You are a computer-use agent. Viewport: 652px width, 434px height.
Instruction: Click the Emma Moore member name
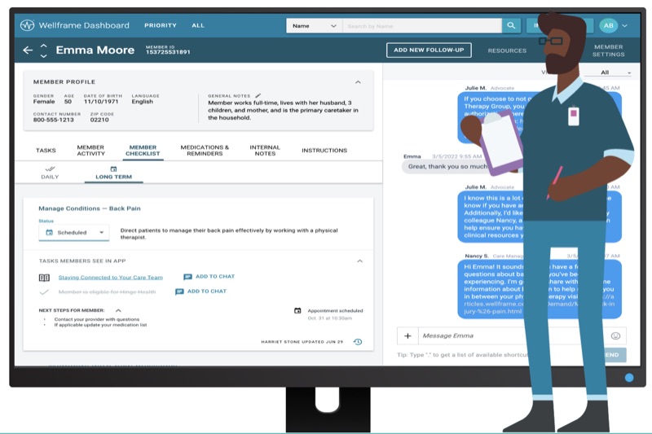tap(95, 50)
